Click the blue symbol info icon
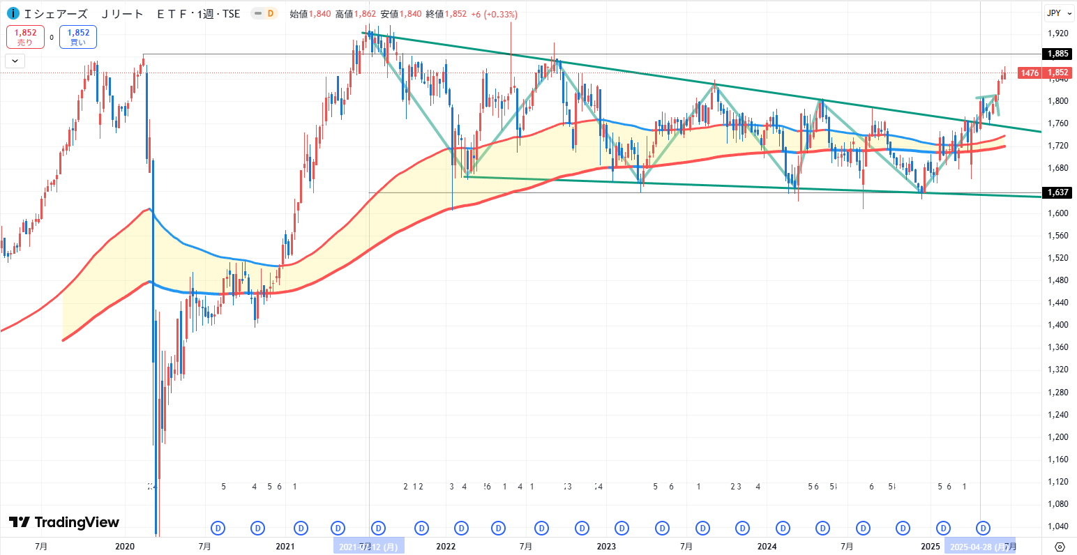Image resolution: width=1077 pixels, height=555 pixels. 13,13
